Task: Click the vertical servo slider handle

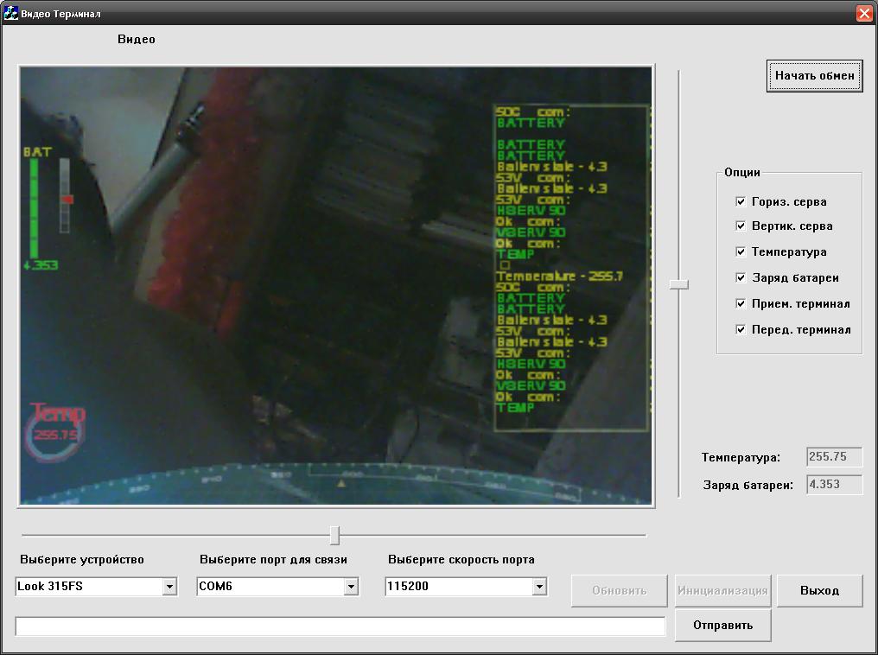Action: 679,283
